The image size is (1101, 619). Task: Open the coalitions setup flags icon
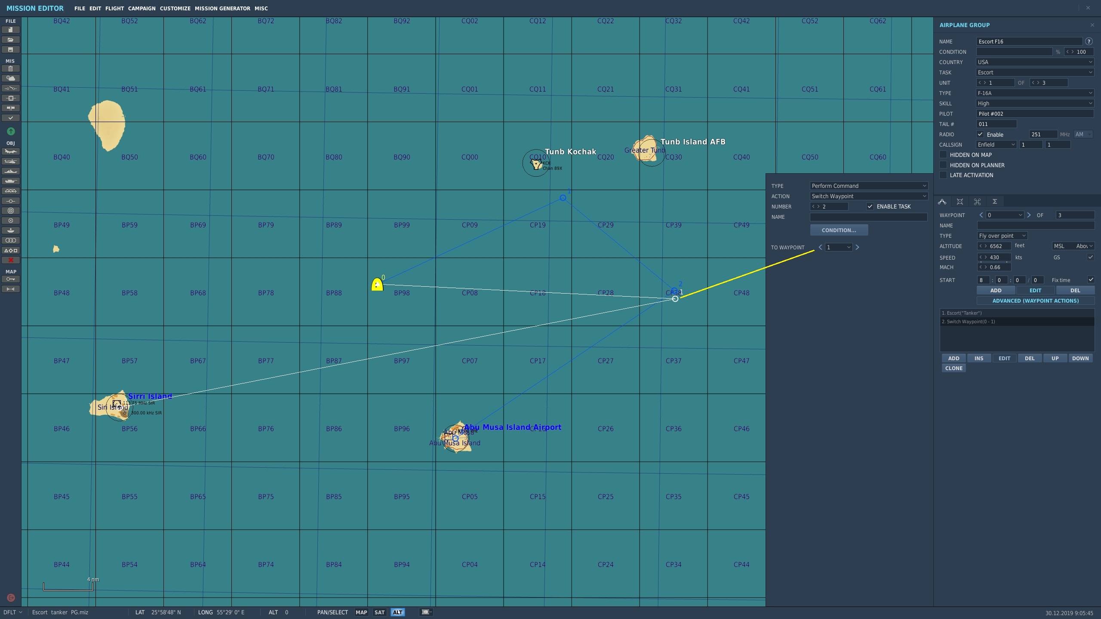pos(11,108)
